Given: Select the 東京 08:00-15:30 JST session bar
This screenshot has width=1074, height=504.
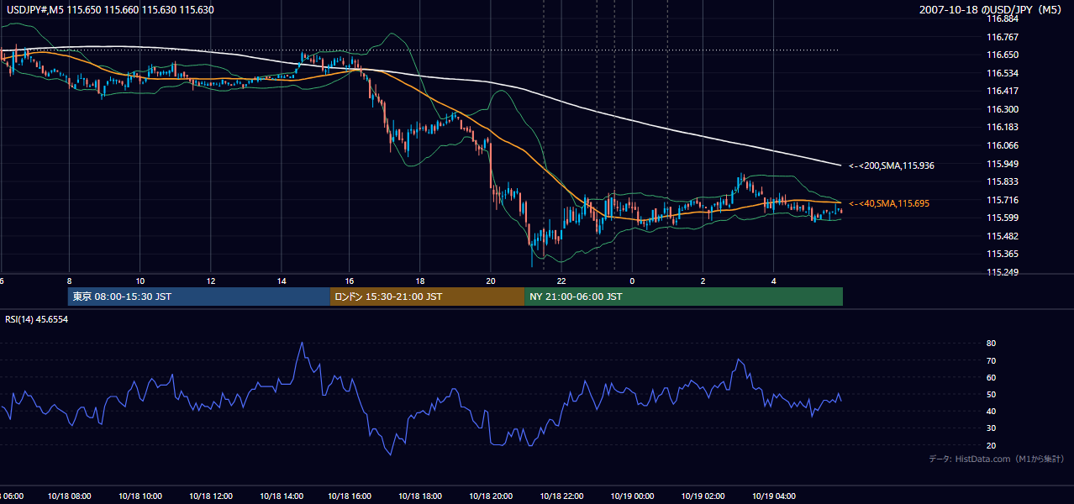Looking at the screenshot, I should tap(199, 297).
